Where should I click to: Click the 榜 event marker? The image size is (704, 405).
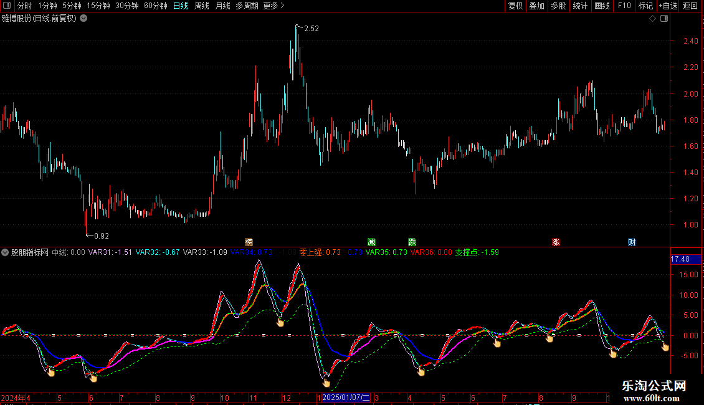[249, 242]
